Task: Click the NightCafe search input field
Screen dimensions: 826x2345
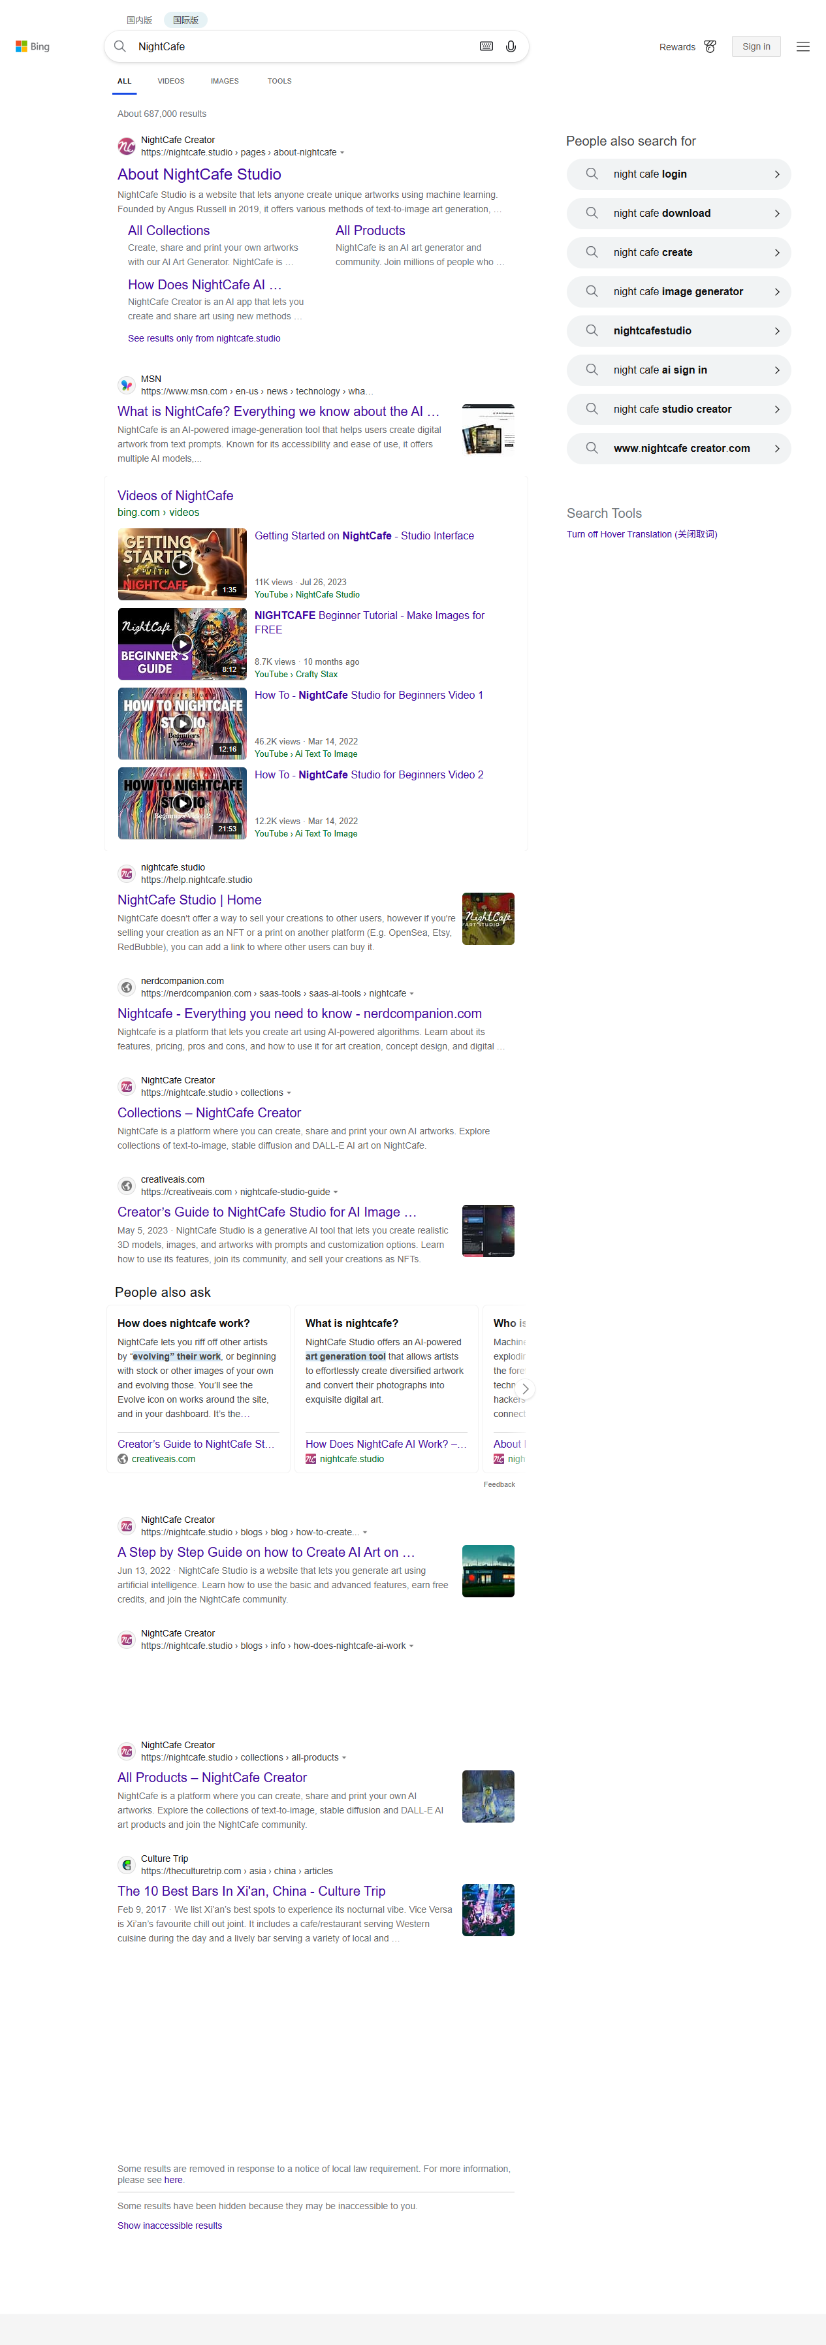Action: tap(300, 46)
